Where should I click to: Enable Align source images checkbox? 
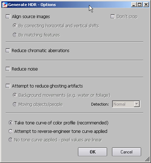tap(8, 16)
